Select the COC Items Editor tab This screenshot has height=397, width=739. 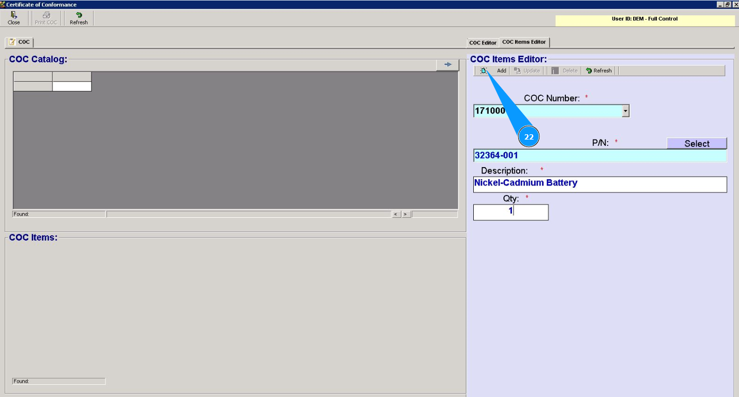(524, 42)
